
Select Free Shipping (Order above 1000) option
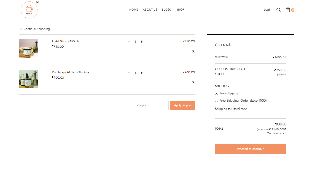[x=217, y=100]
